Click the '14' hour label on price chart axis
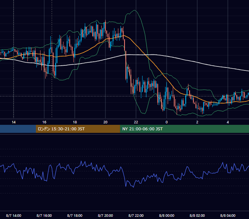Viewport: 249px width, 219px height. [x=14, y=122]
